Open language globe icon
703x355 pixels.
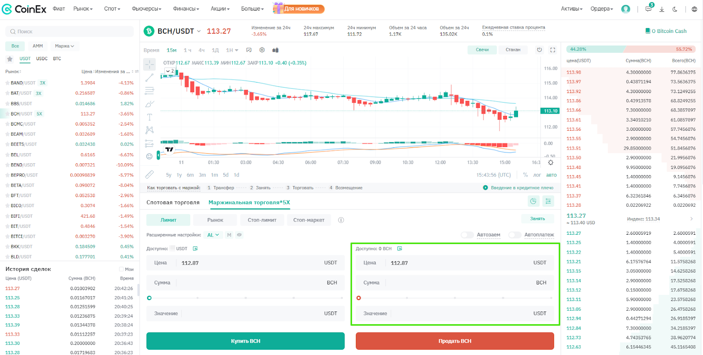tap(694, 9)
